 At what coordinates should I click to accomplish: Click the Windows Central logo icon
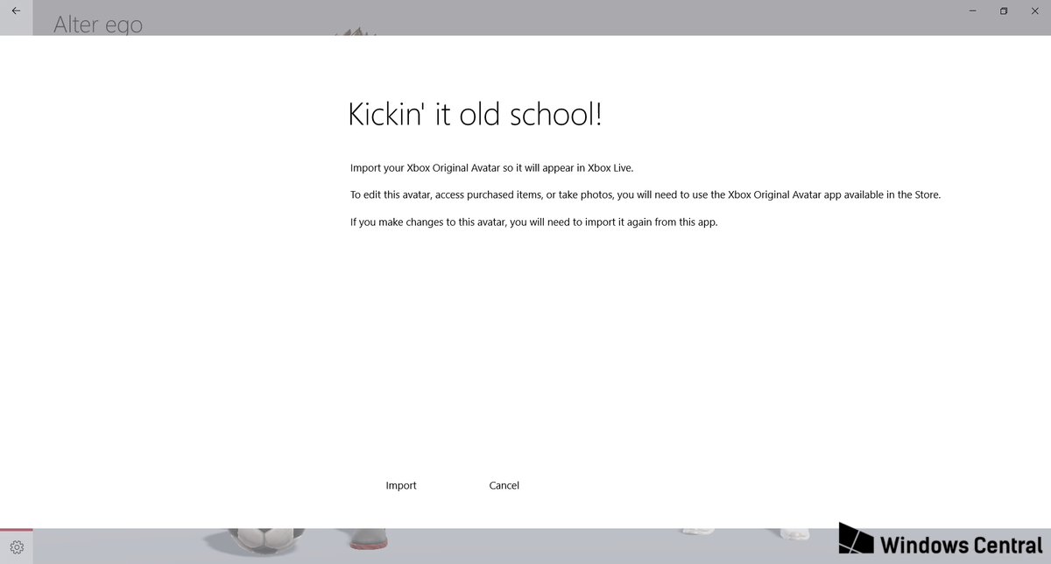[856, 541]
